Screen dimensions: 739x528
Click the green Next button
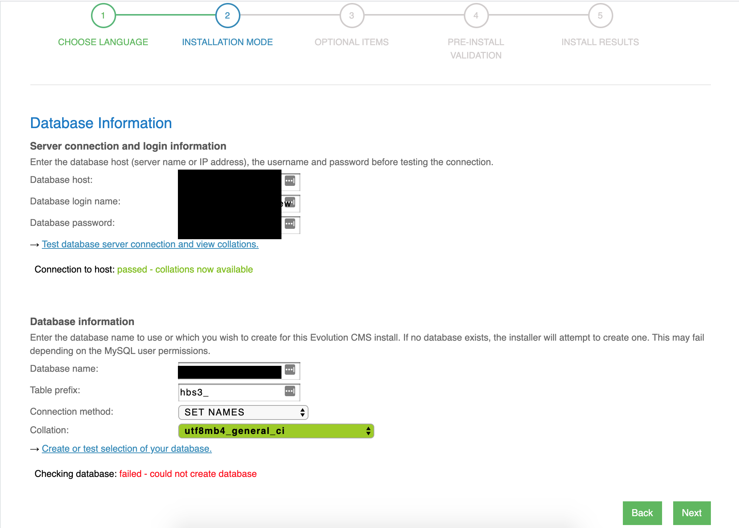point(692,513)
